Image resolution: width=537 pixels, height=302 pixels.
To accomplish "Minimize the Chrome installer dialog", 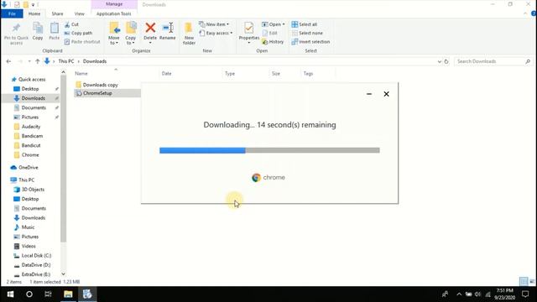I will point(369,94).
